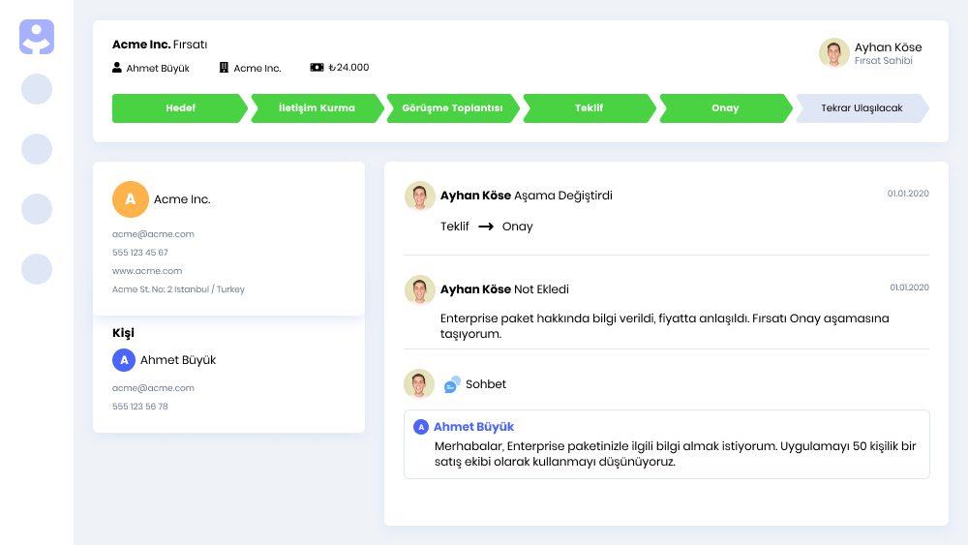Select the Teklif pipeline stage
The width and height of the screenshot is (968, 545).
tap(589, 108)
